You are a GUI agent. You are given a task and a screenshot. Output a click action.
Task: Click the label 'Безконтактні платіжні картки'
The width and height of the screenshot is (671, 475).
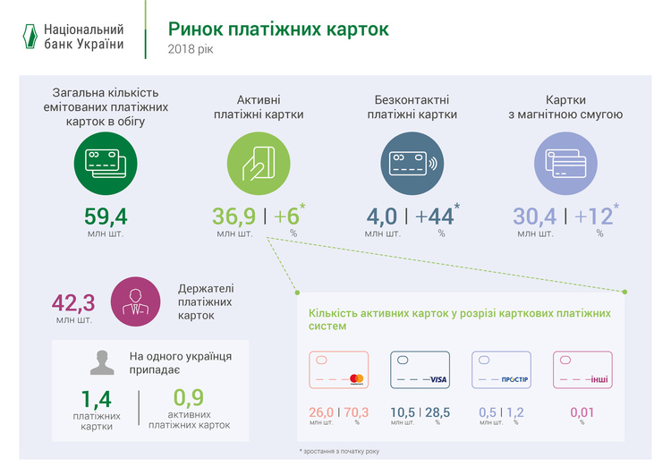click(412, 107)
